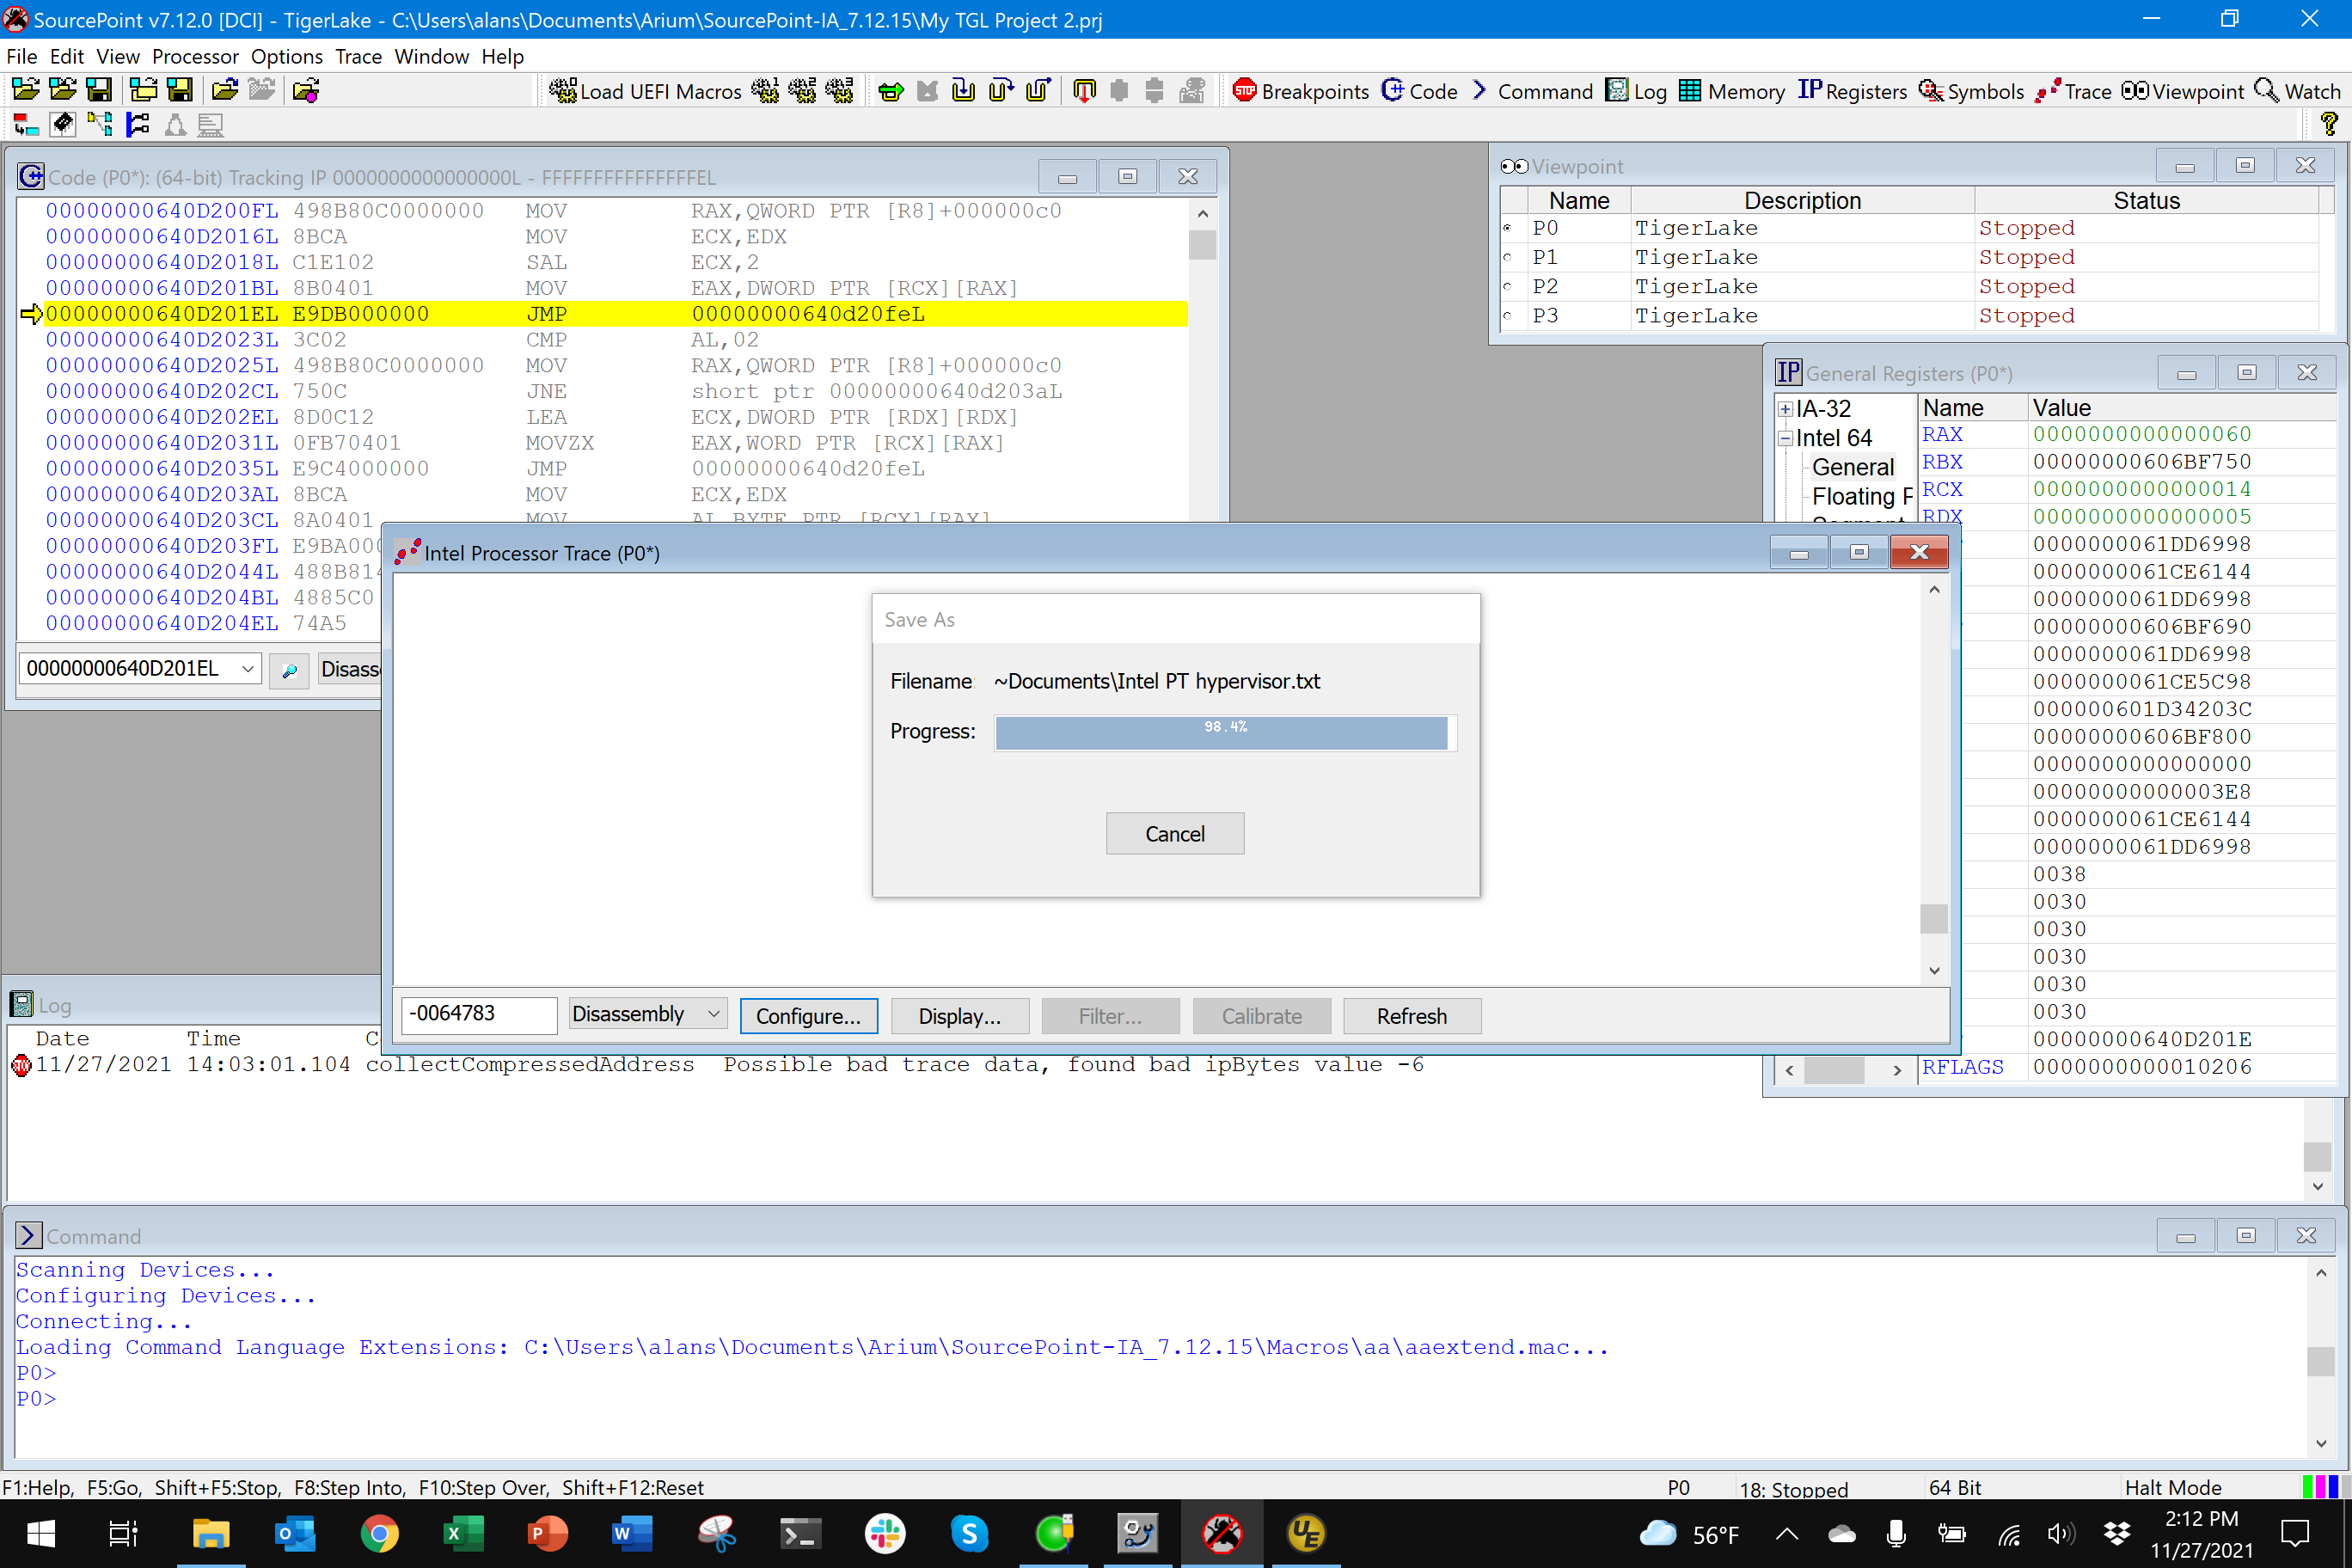
Task: Click the red and cyan connection icon in second toolbar row
Action: pos(26,125)
